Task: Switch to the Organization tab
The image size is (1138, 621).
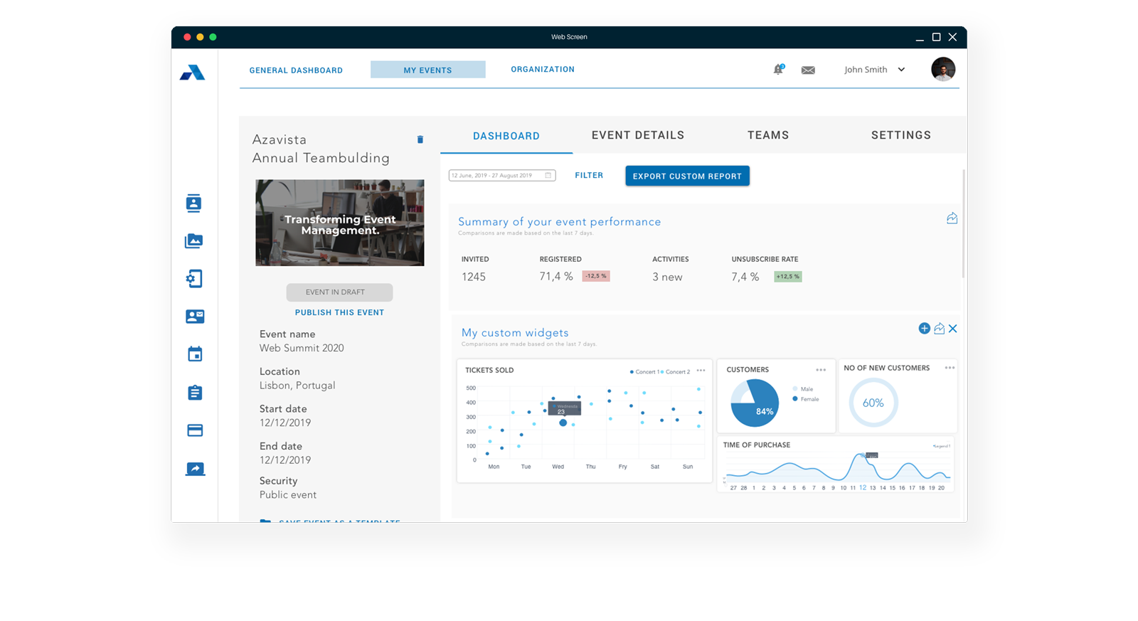Action: coord(543,69)
